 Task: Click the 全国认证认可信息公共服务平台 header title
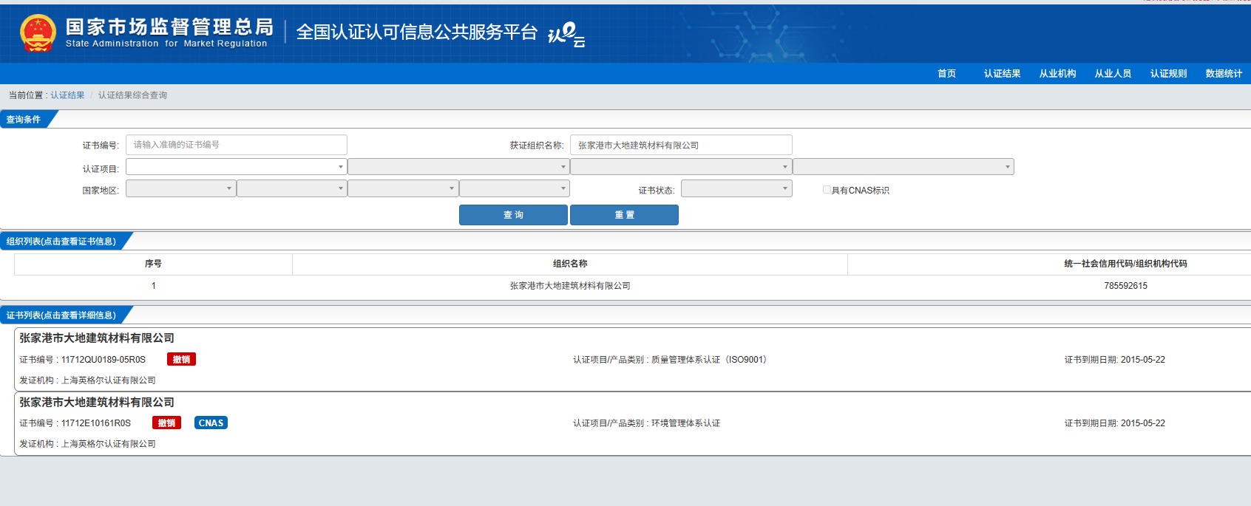[416, 32]
